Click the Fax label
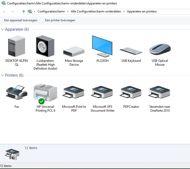This screenshot has height=169, width=190. click(17, 107)
